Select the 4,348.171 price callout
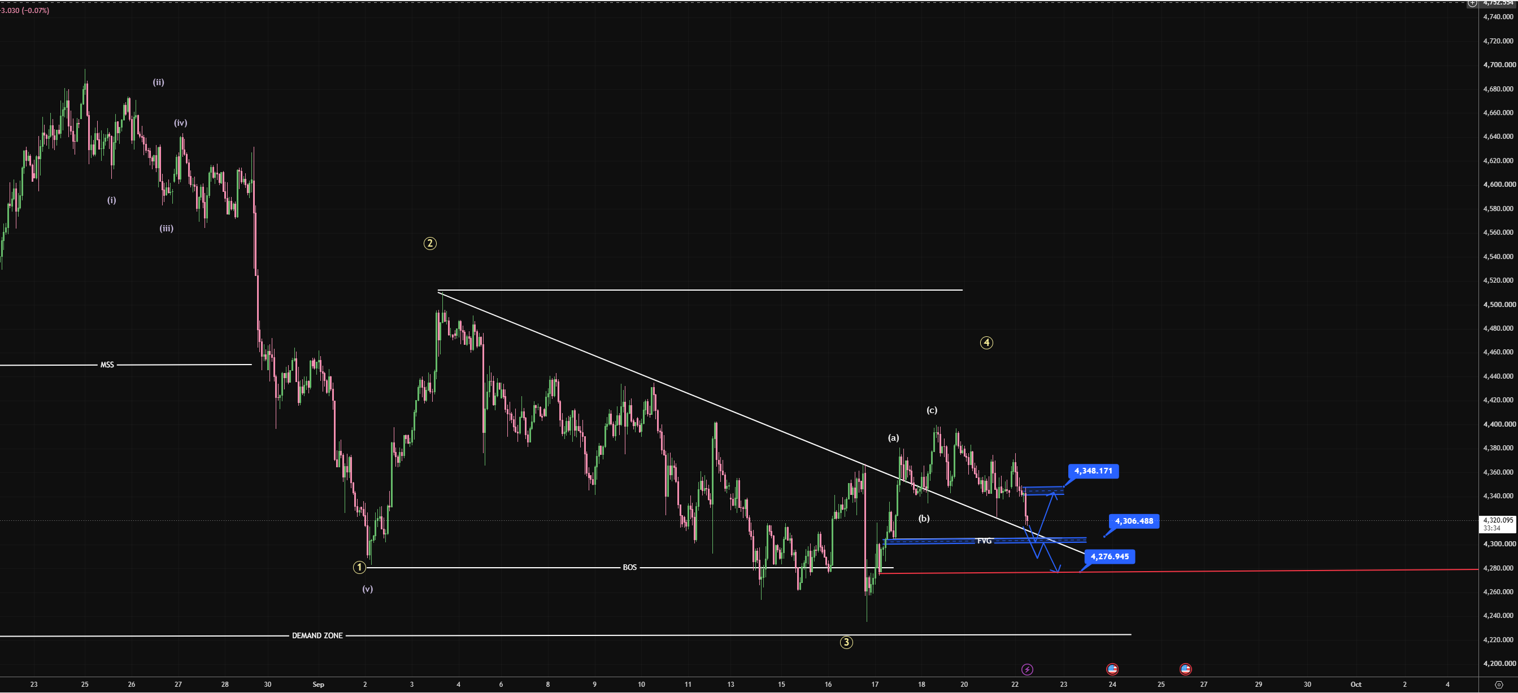1518x693 pixels. click(1093, 471)
